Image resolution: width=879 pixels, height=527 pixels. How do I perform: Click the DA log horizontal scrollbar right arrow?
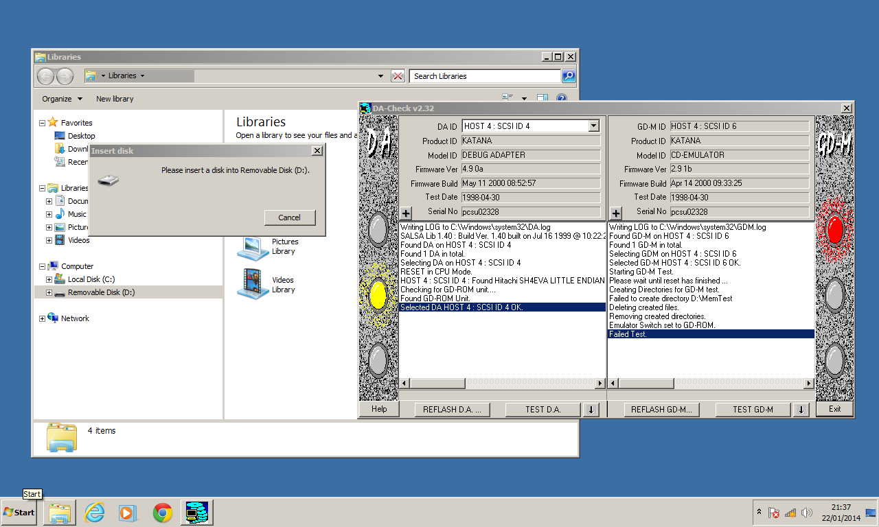(x=600, y=384)
